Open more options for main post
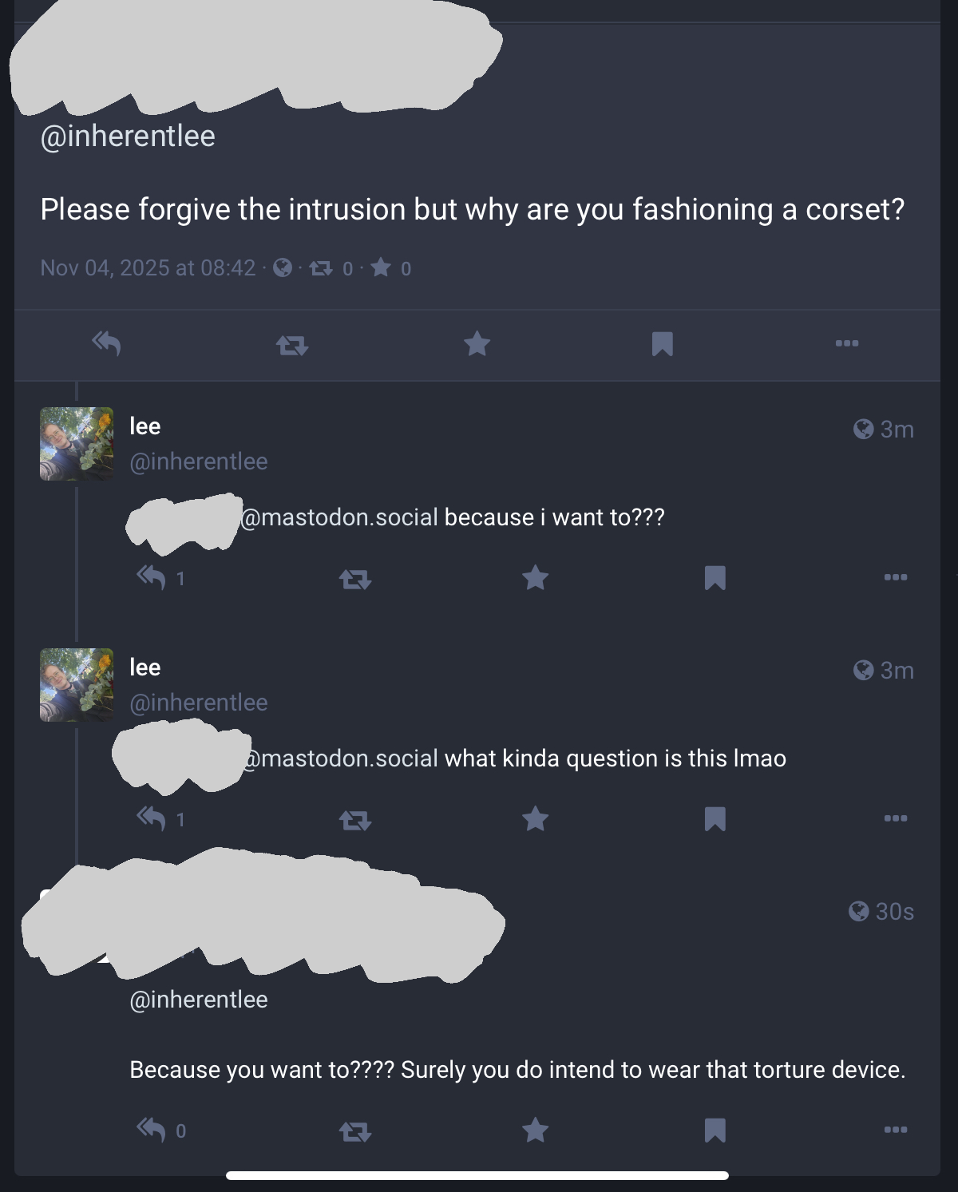The image size is (958, 1192). [847, 343]
